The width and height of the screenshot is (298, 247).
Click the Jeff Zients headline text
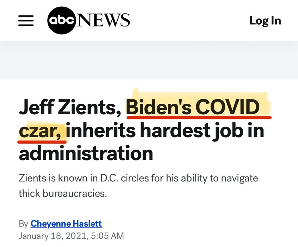coord(141,130)
